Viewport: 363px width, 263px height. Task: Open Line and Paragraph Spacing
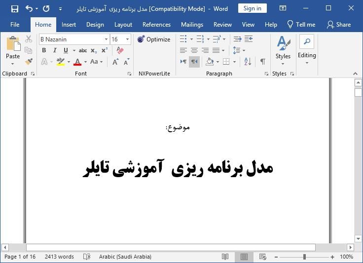click(237, 50)
